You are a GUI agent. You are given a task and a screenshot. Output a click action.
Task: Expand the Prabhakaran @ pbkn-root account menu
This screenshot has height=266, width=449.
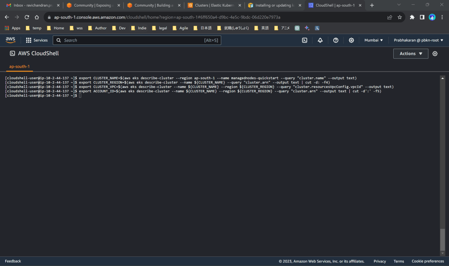coord(418,40)
